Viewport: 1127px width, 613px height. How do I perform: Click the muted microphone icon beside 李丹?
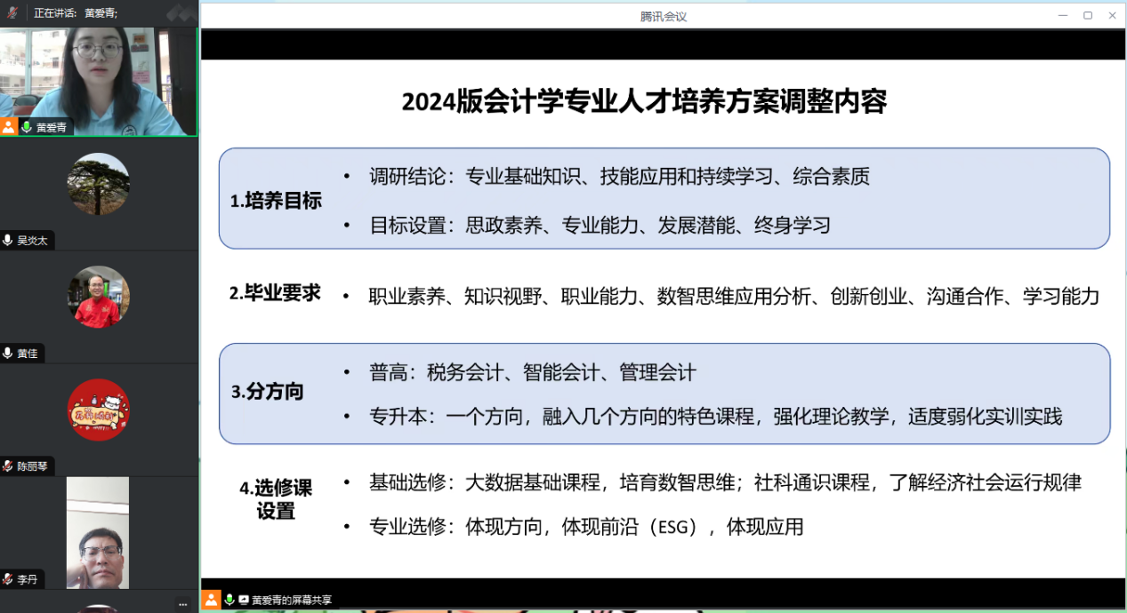(8, 579)
